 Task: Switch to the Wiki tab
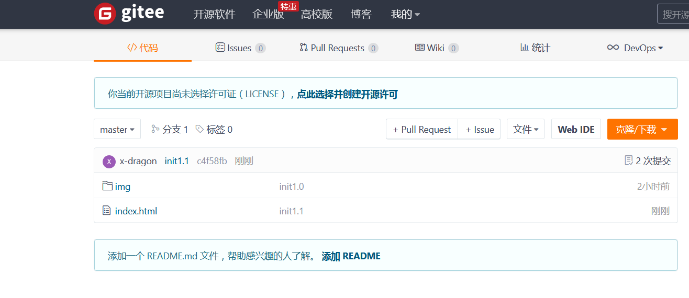coord(437,48)
